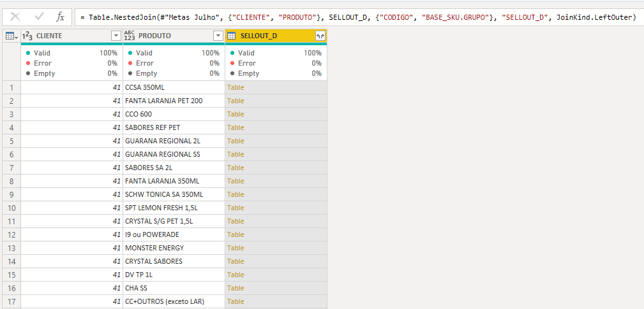Viewport: 644px width, 309px height.
Task: Select cell MONSTER ENERGY
Action: (174, 248)
